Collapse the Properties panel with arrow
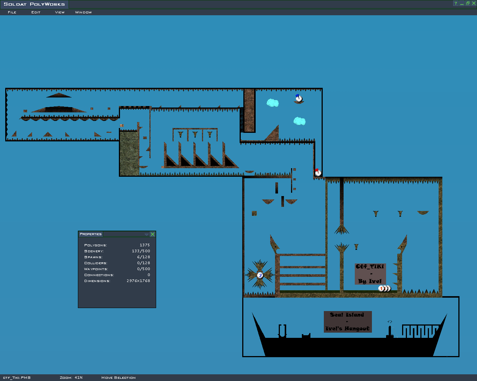477x381 pixels. (x=146, y=234)
